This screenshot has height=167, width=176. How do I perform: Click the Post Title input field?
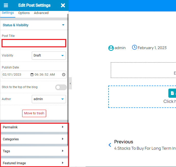pos(34,43)
